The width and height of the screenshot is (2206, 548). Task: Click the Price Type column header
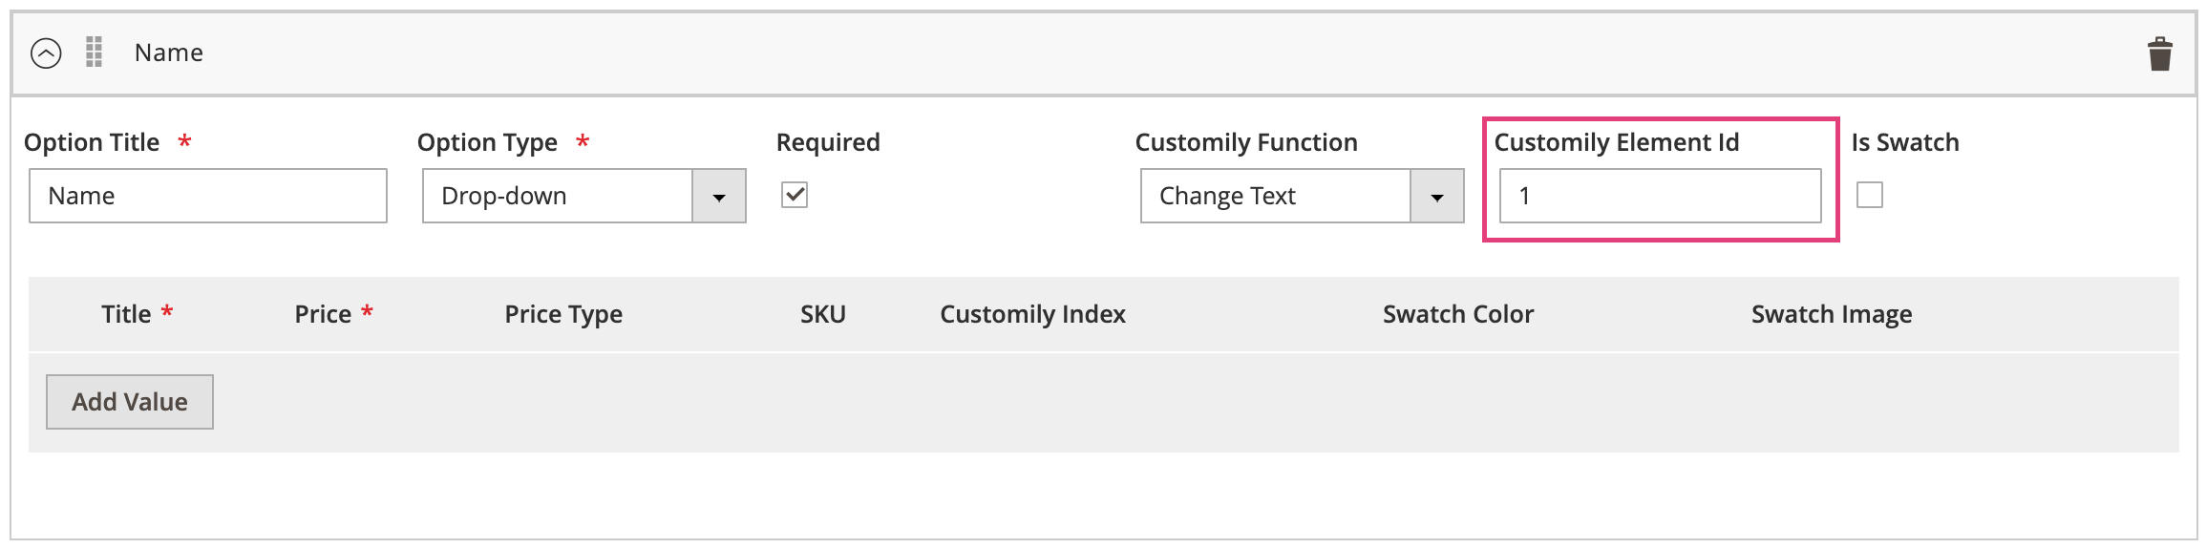(x=563, y=314)
